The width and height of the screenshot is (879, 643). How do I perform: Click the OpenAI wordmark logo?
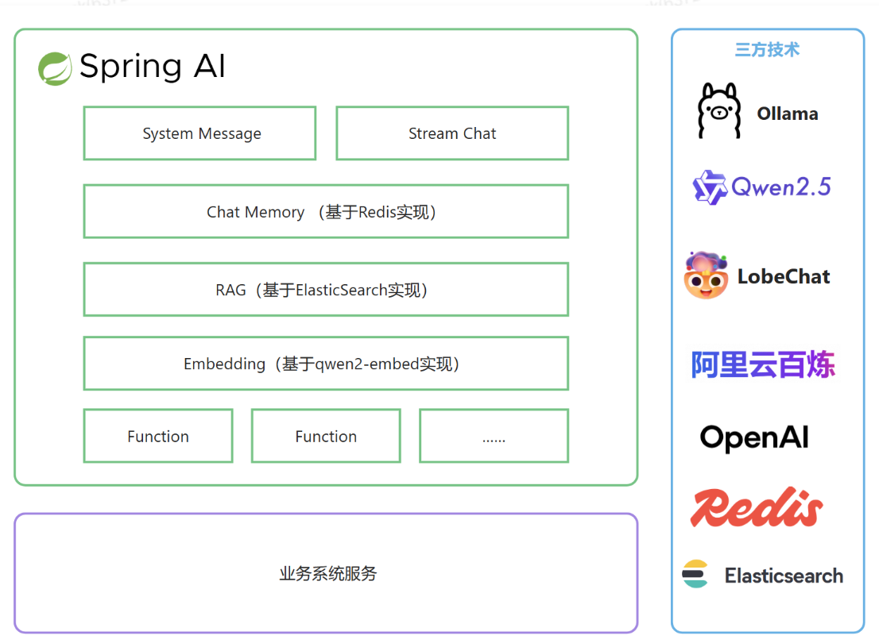[x=754, y=437]
